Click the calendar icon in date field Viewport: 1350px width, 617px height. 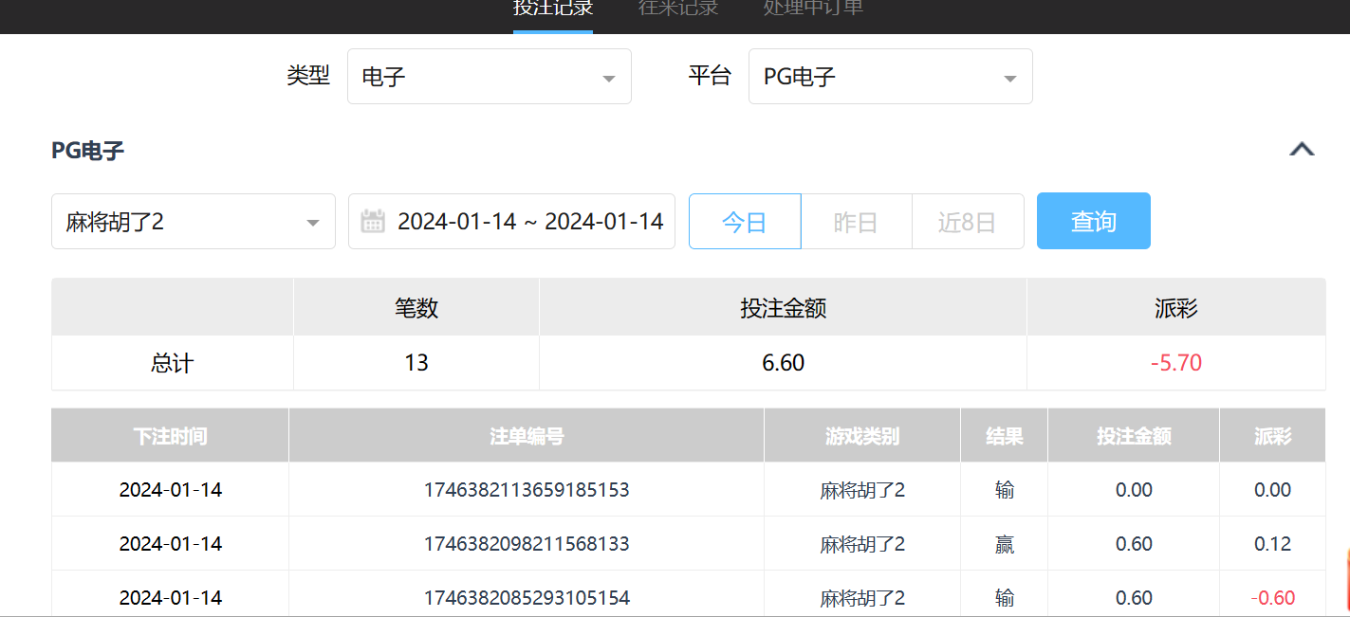point(373,222)
